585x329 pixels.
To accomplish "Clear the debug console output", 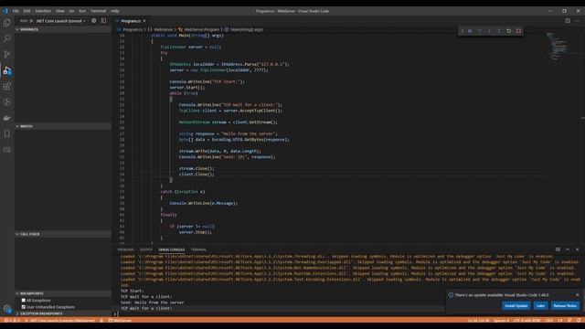I will pos(558,249).
